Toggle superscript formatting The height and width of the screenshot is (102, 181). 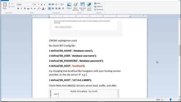pyautogui.click(x=35, y=8)
